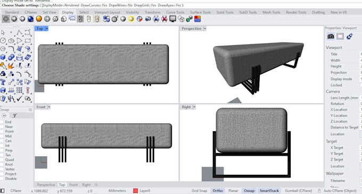Click the blue linked-nodes properties icon
Screen dimensions: 362x194
click(350, 36)
